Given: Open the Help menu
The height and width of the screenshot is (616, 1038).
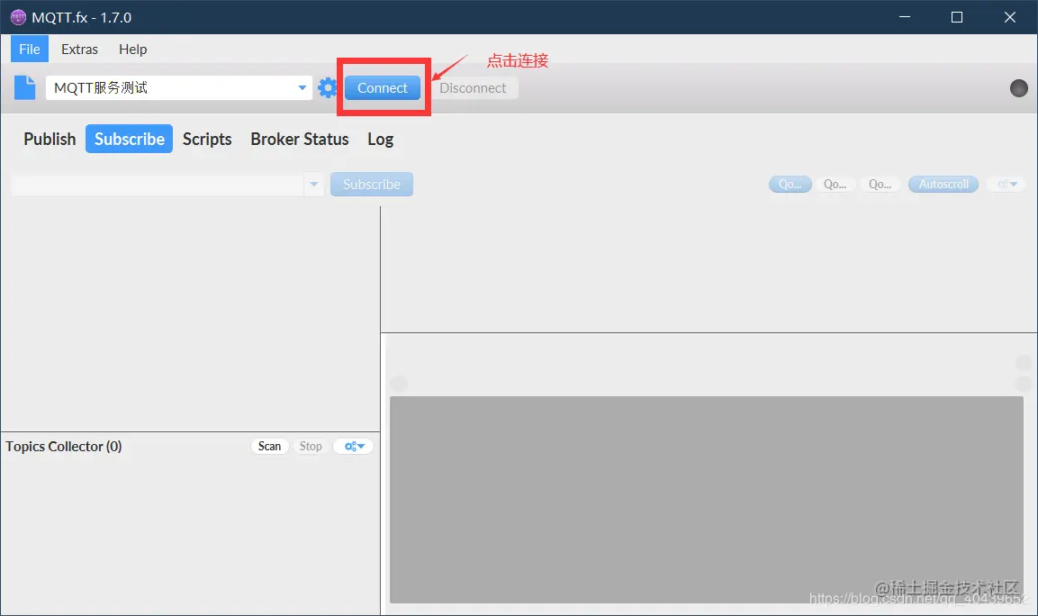Looking at the screenshot, I should [x=132, y=49].
